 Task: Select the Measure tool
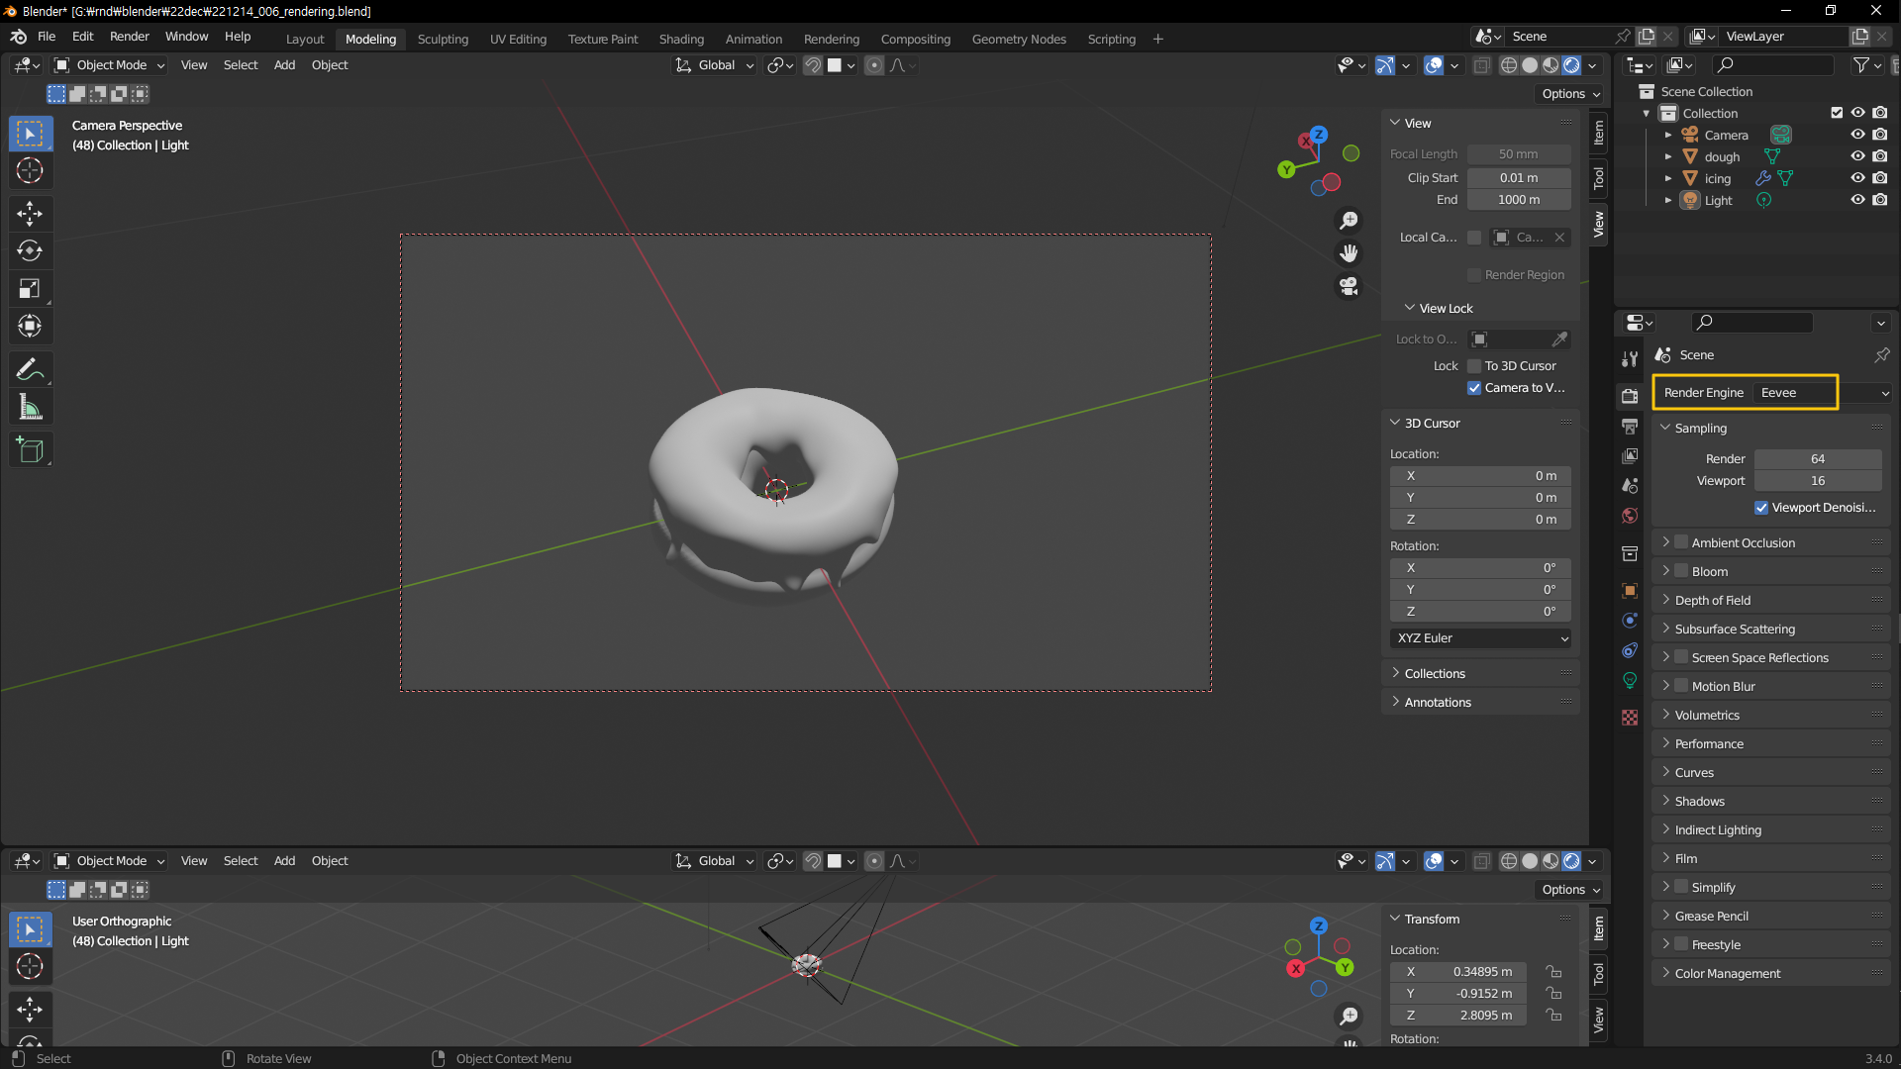pyautogui.click(x=30, y=407)
